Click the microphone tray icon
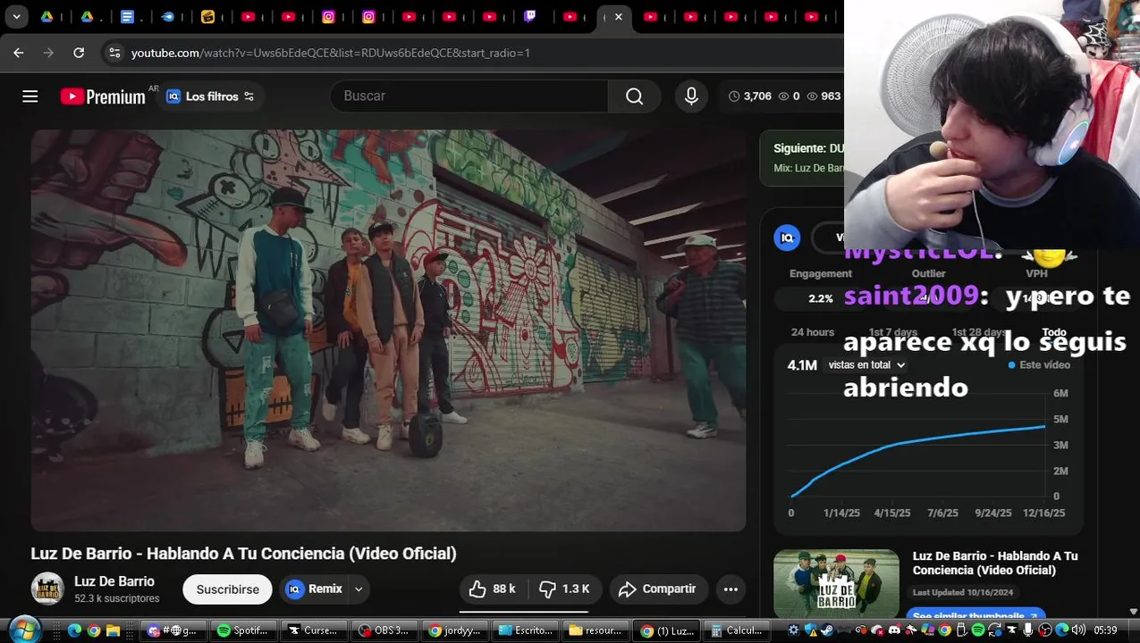This screenshot has width=1140, height=643. 1028,630
